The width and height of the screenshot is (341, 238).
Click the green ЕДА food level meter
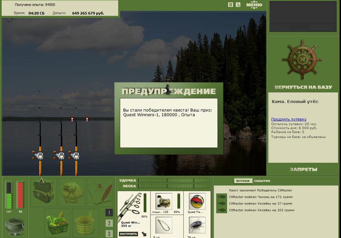point(9,195)
